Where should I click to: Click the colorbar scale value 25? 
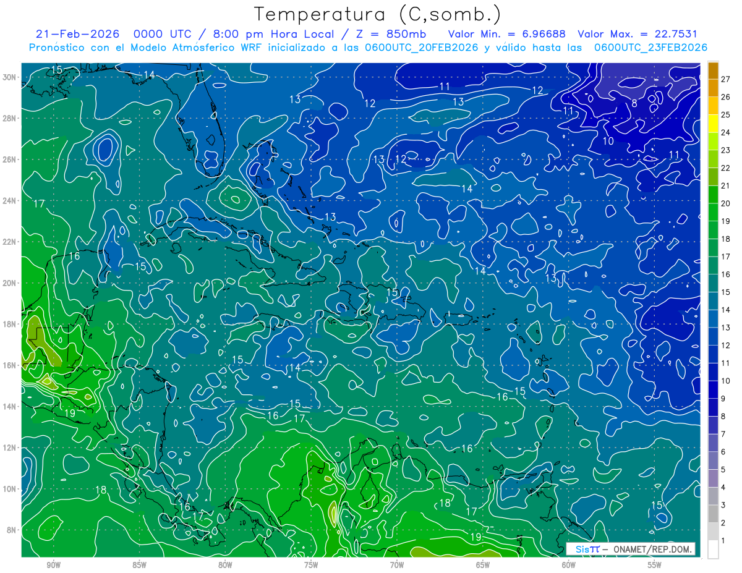pos(726,114)
